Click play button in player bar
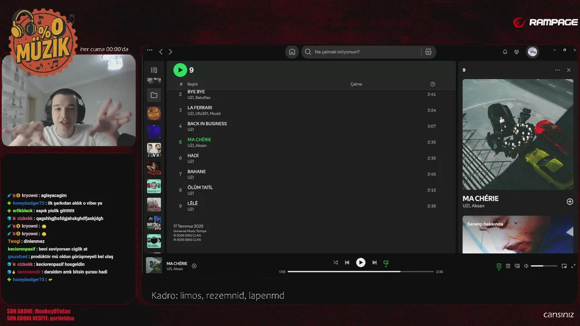580x326 pixels. pyautogui.click(x=361, y=263)
